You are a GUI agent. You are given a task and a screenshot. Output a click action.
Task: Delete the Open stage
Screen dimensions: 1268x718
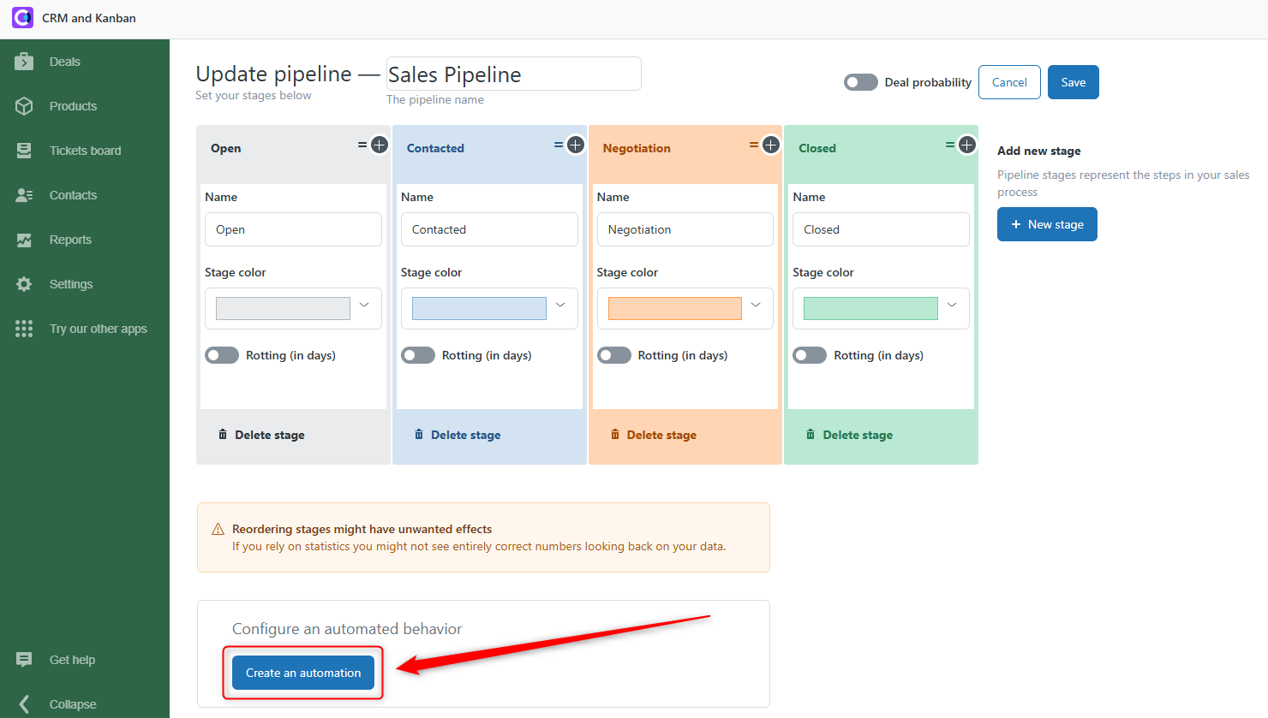coord(261,435)
